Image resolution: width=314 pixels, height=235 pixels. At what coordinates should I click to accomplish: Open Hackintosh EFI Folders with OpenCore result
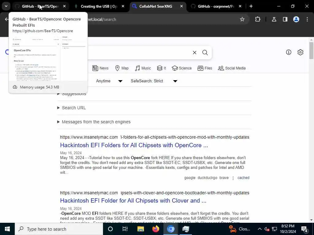click(134, 145)
